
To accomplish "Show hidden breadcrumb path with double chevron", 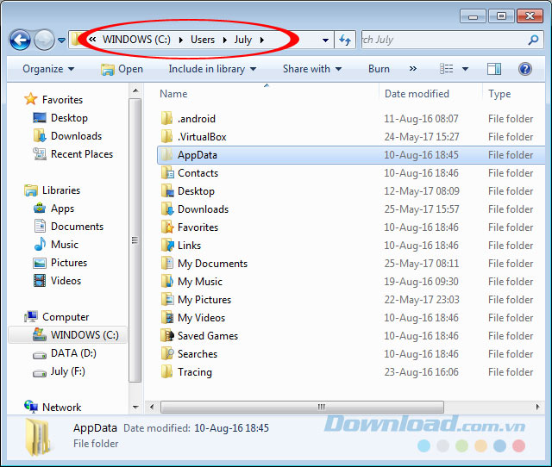I will click(92, 40).
